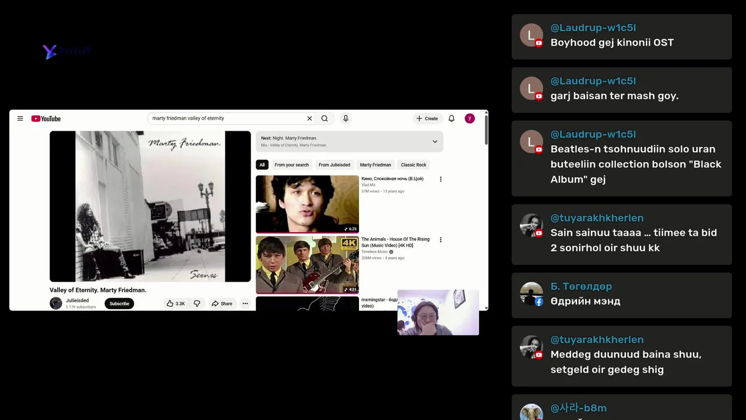Click the Meddeg duunuud baina shuu comment
Screen dimensions: 746x420
tap(622, 356)
